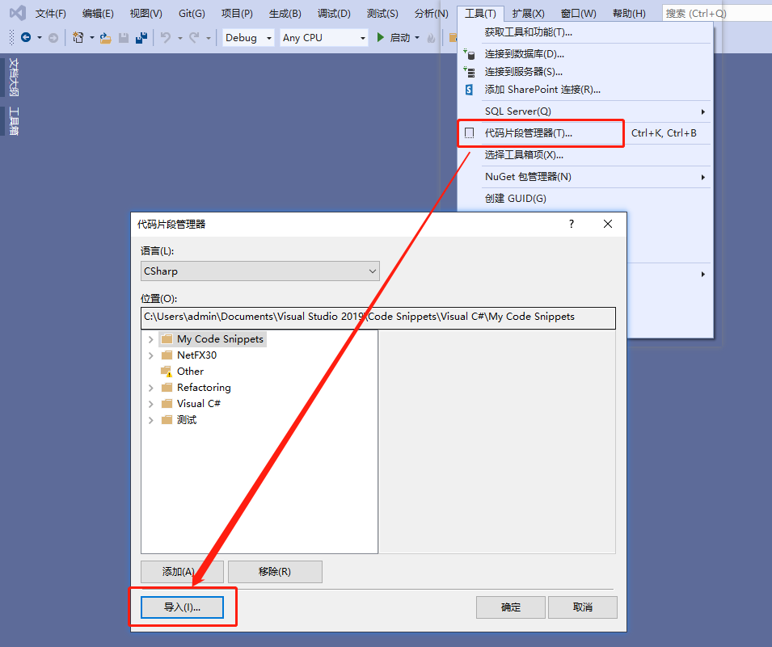Open the start button dropdown arrow

pos(417,37)
